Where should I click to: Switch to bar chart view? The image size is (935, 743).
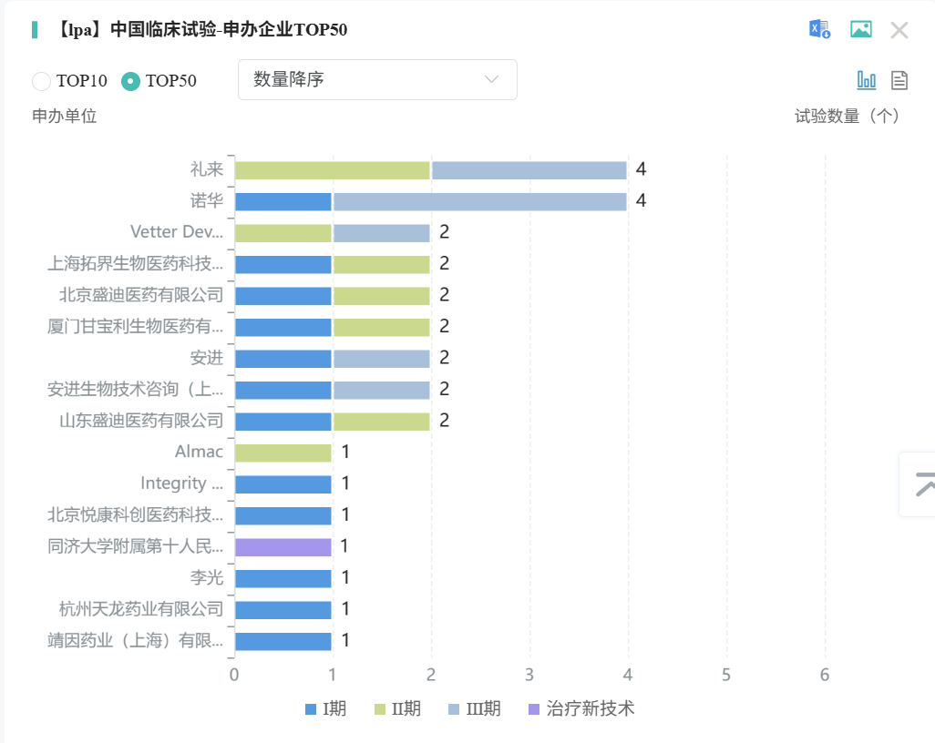pos(866,80)
